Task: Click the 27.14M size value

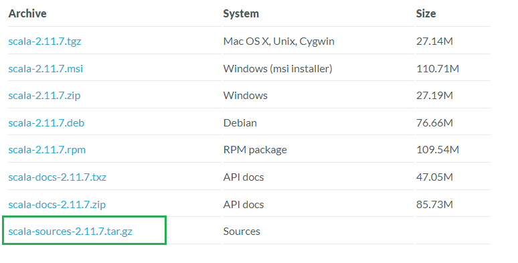Action: coord(434,41)
